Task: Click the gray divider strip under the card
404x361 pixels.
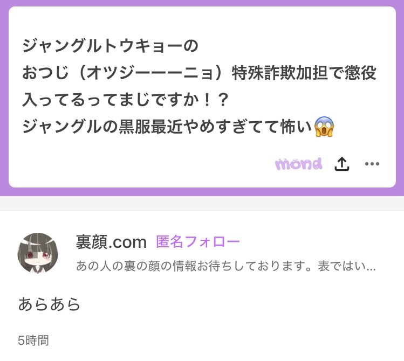Action: coord(202,204)
